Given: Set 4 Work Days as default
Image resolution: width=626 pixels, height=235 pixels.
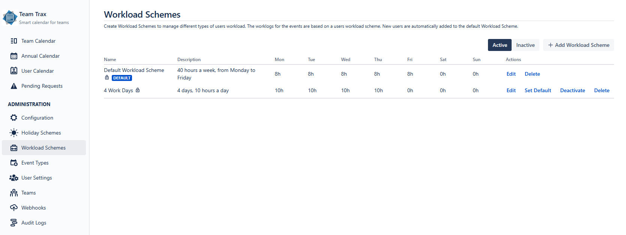Looking at the screenshot, I should [537, 90].
